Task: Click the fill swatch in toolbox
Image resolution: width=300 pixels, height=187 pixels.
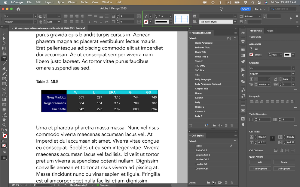Action: (x=4, y=134)
